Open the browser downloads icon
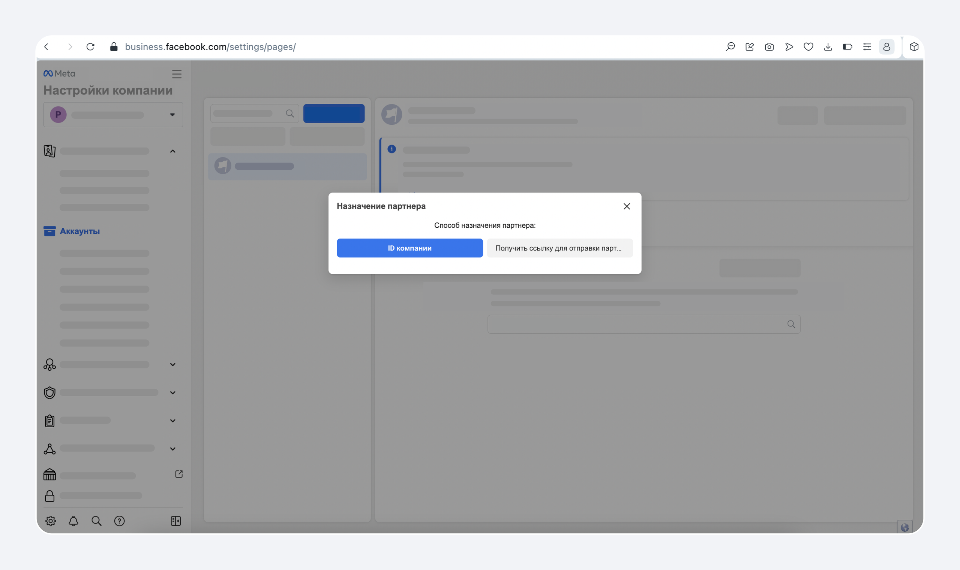Viewport: 960px width, 570px height. [x=828, y=47]
